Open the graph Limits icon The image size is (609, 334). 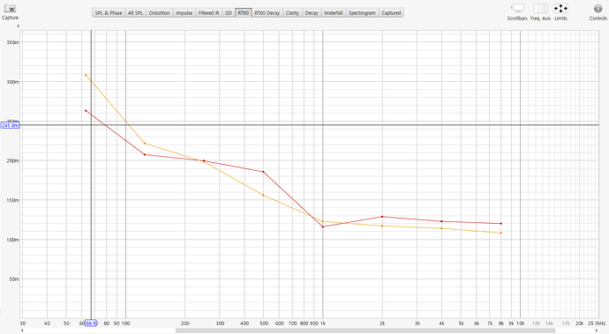(x=560, y=9)
